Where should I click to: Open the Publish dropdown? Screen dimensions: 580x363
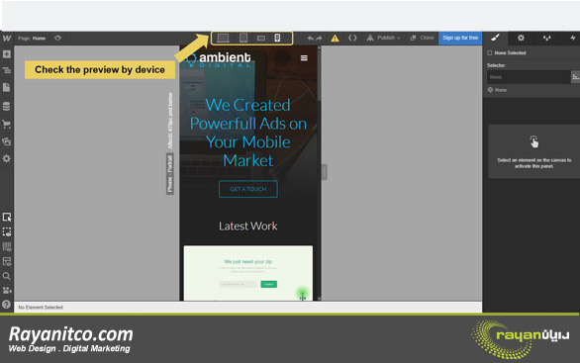pos(384,38)
